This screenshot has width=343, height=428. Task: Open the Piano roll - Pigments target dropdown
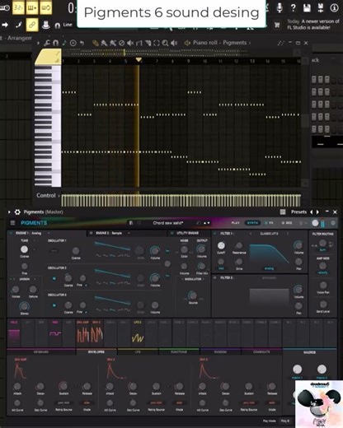click(222, 43)
